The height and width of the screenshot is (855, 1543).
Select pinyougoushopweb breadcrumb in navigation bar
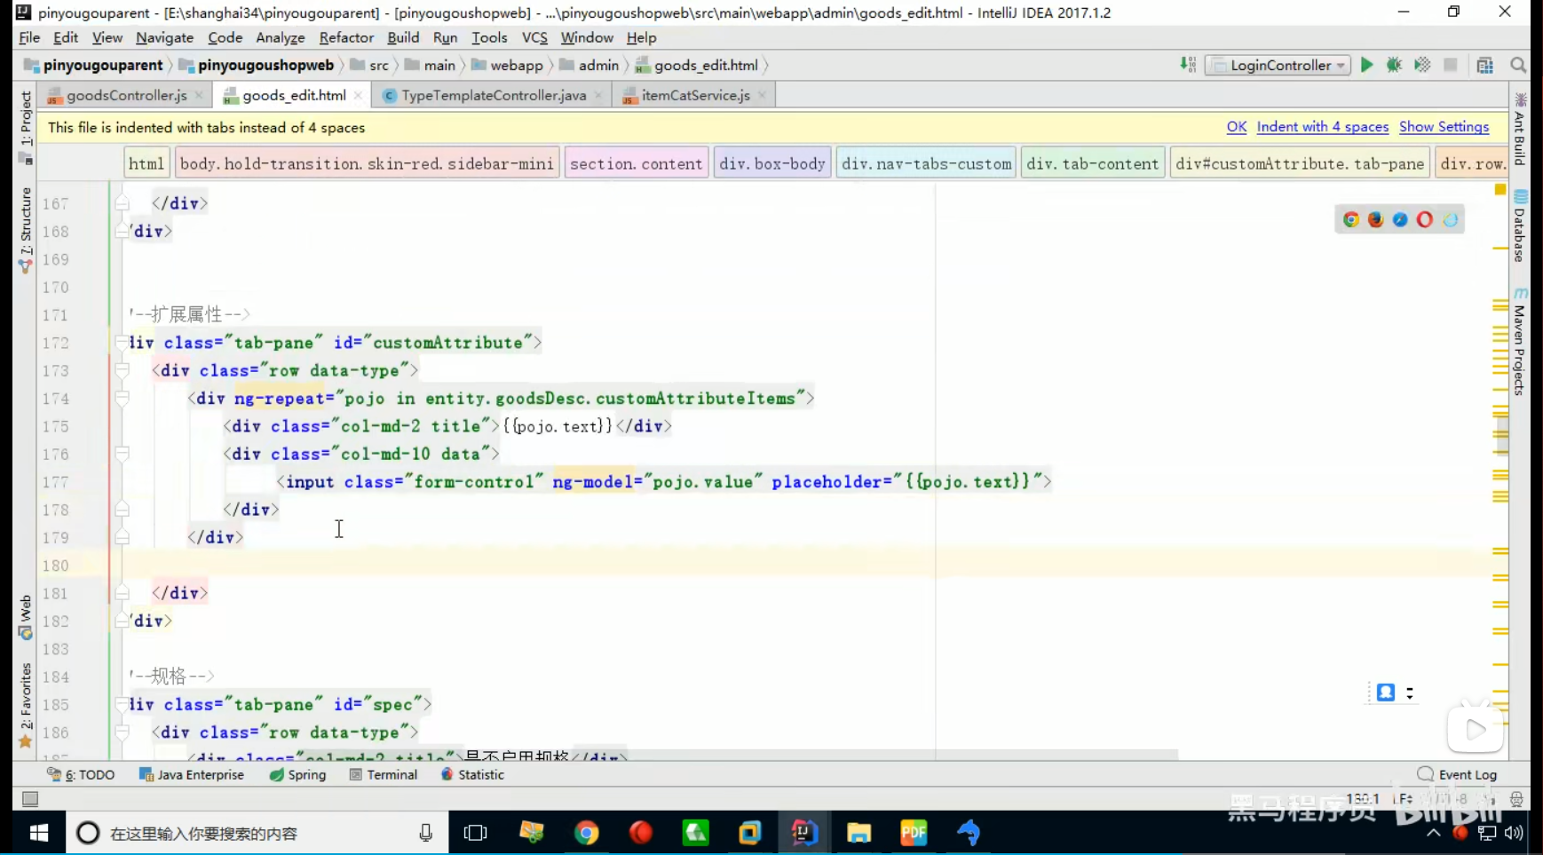257,65
